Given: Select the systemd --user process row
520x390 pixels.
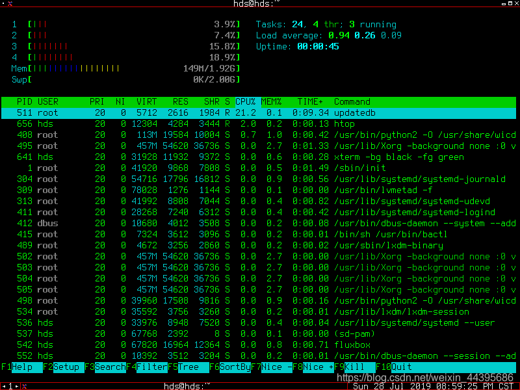Looking at the screenshot, I should (x=259, y=323).
